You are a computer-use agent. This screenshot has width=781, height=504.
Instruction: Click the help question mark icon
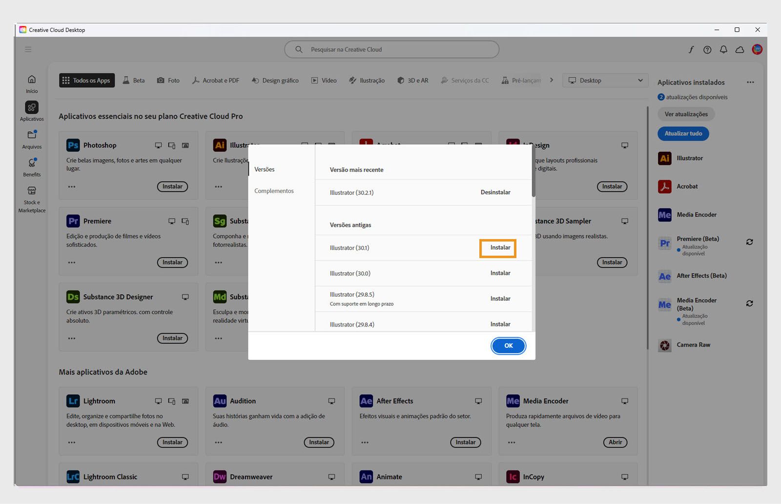[707, 49]
